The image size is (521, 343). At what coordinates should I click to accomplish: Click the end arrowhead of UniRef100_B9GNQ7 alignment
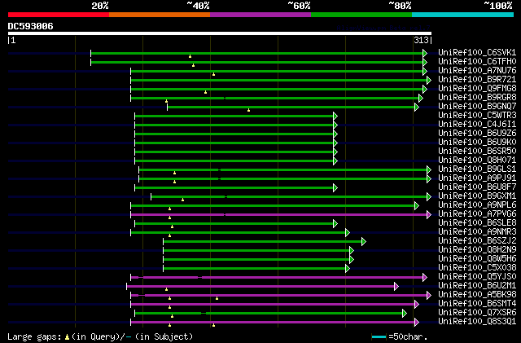pos(417,107)
